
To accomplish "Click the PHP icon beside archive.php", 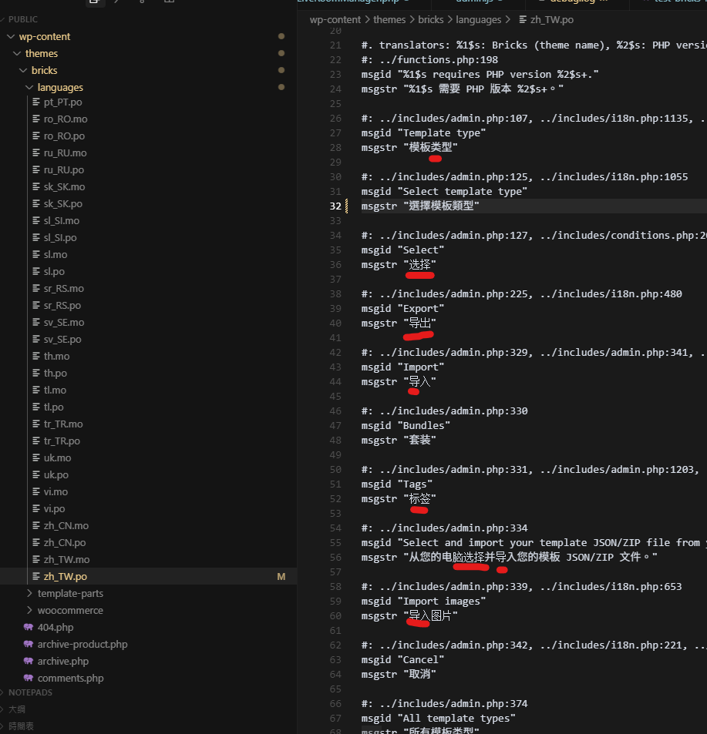I will 29,662.
